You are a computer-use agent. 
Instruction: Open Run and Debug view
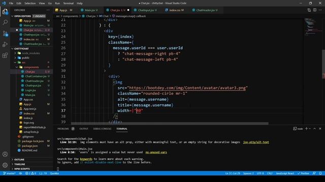5,44
